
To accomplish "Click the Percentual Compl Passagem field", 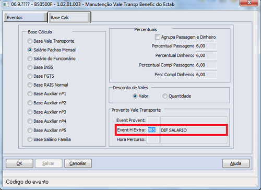I will [206, 65].
